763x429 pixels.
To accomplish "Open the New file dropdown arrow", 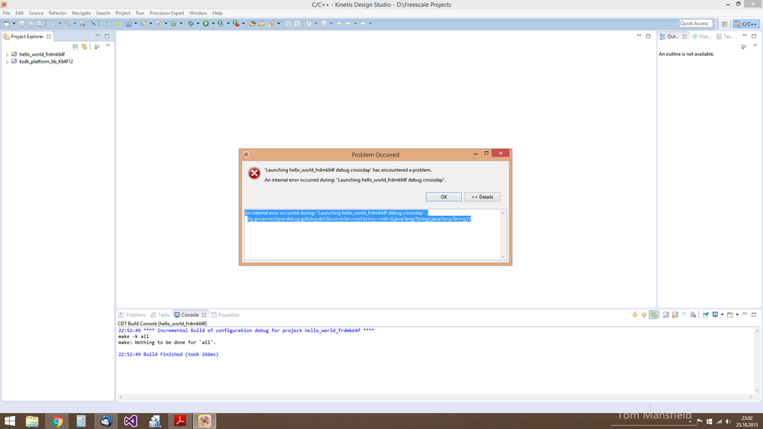I will click(x=14, y=24).
